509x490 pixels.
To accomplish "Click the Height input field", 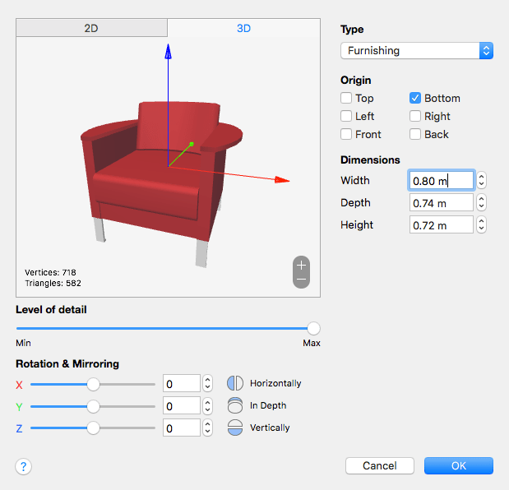I will (x=442, y=225).
